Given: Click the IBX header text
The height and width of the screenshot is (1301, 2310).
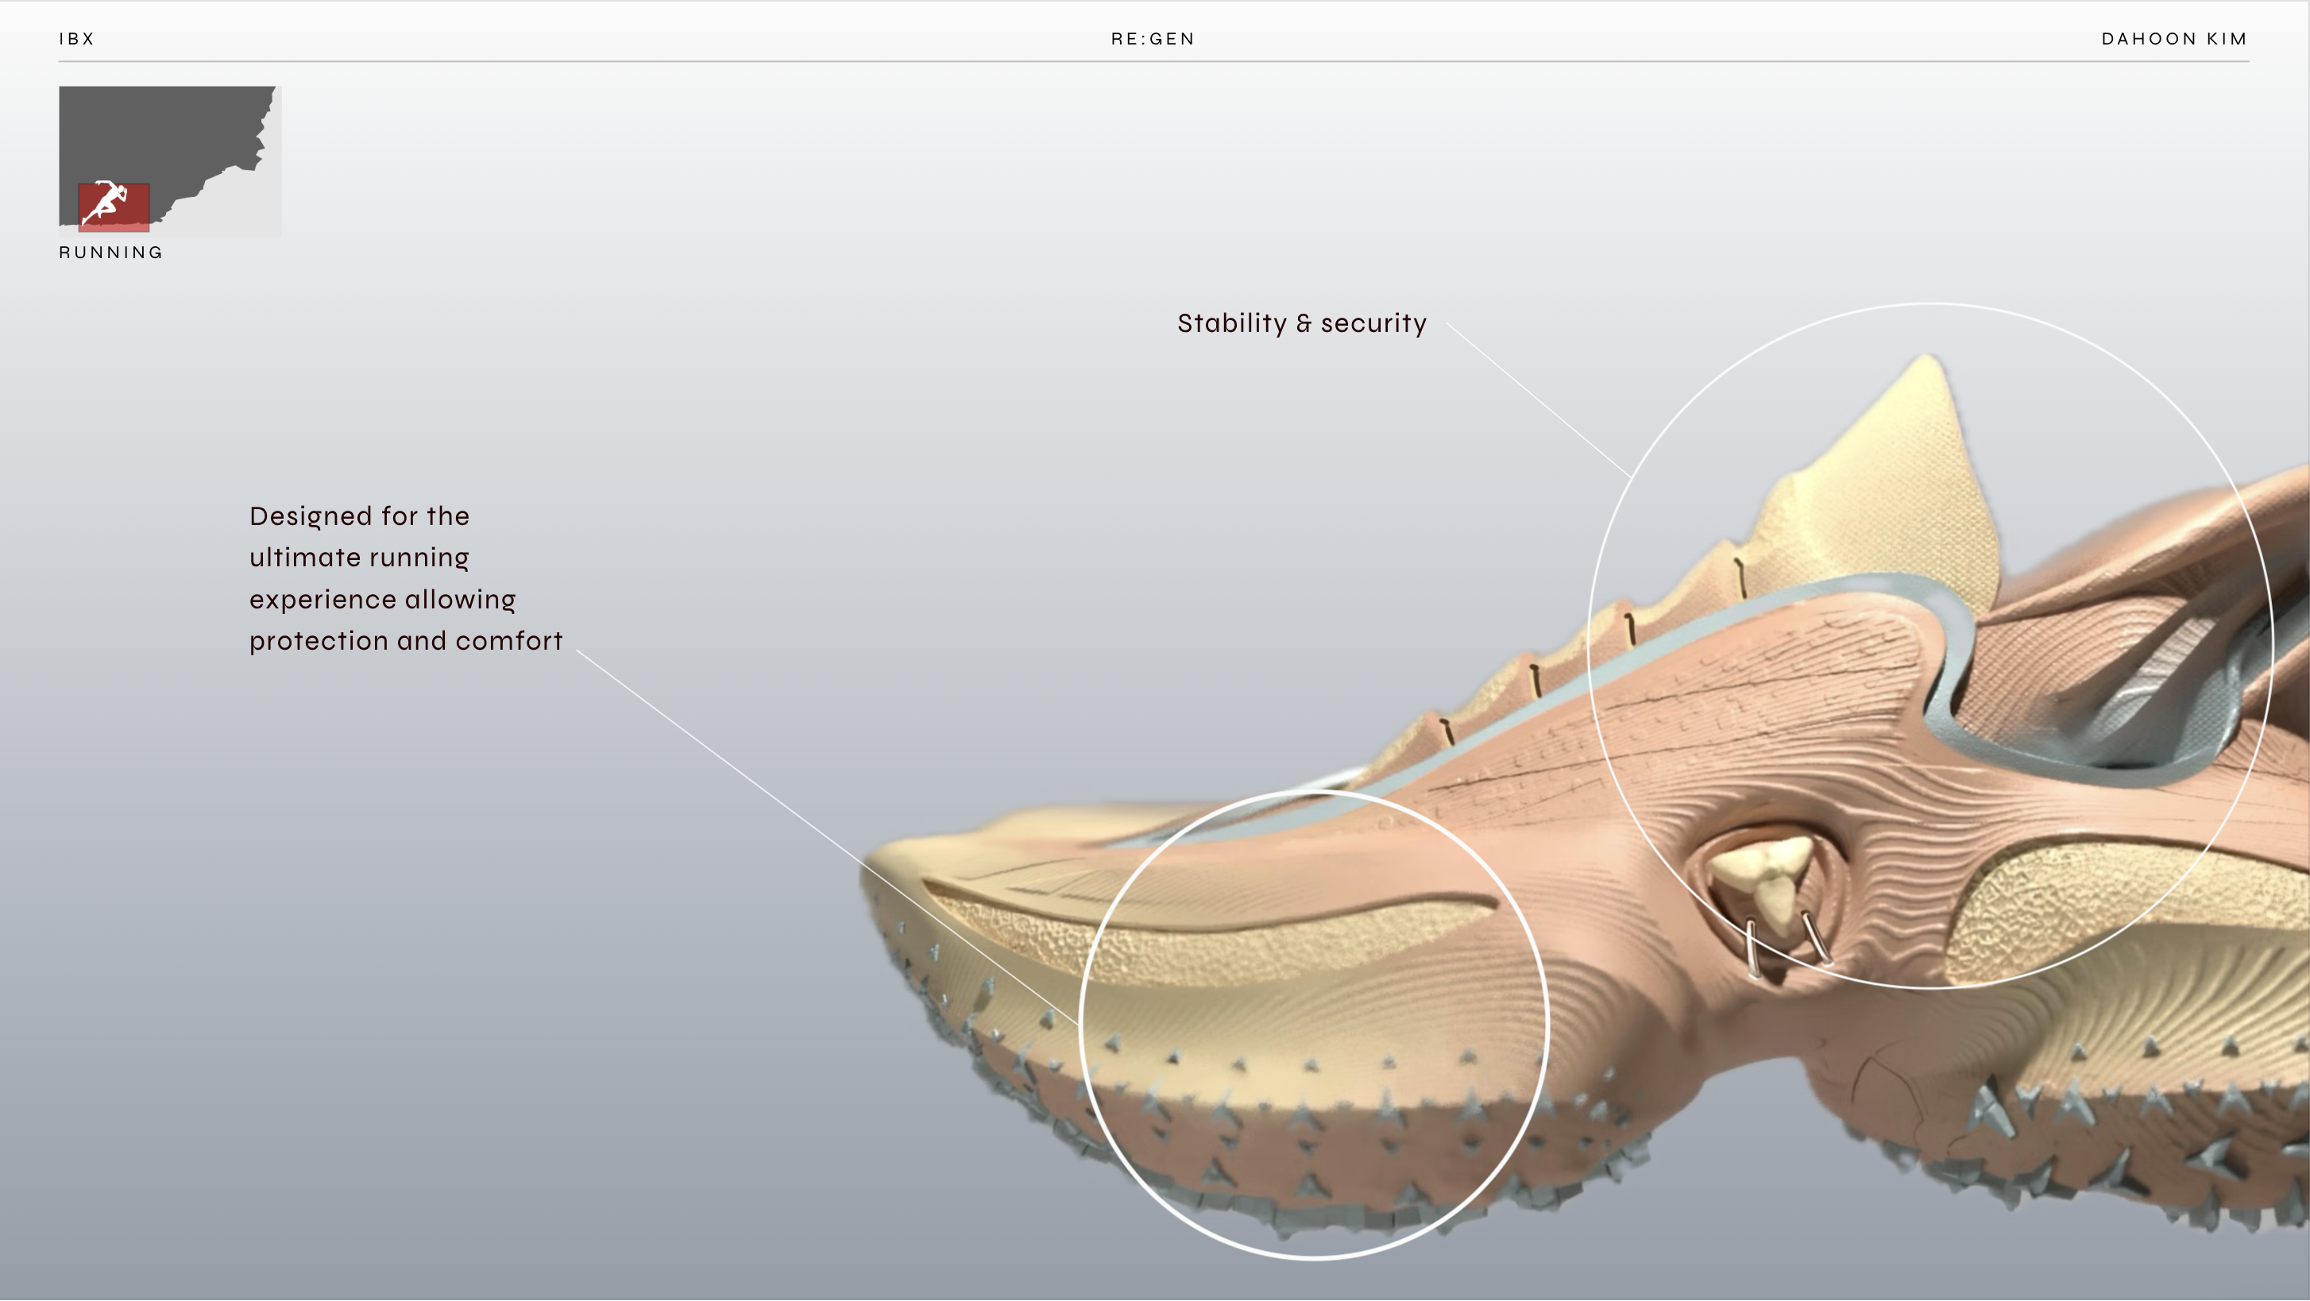Looking at the screenshot, I should tap(77, 39).
